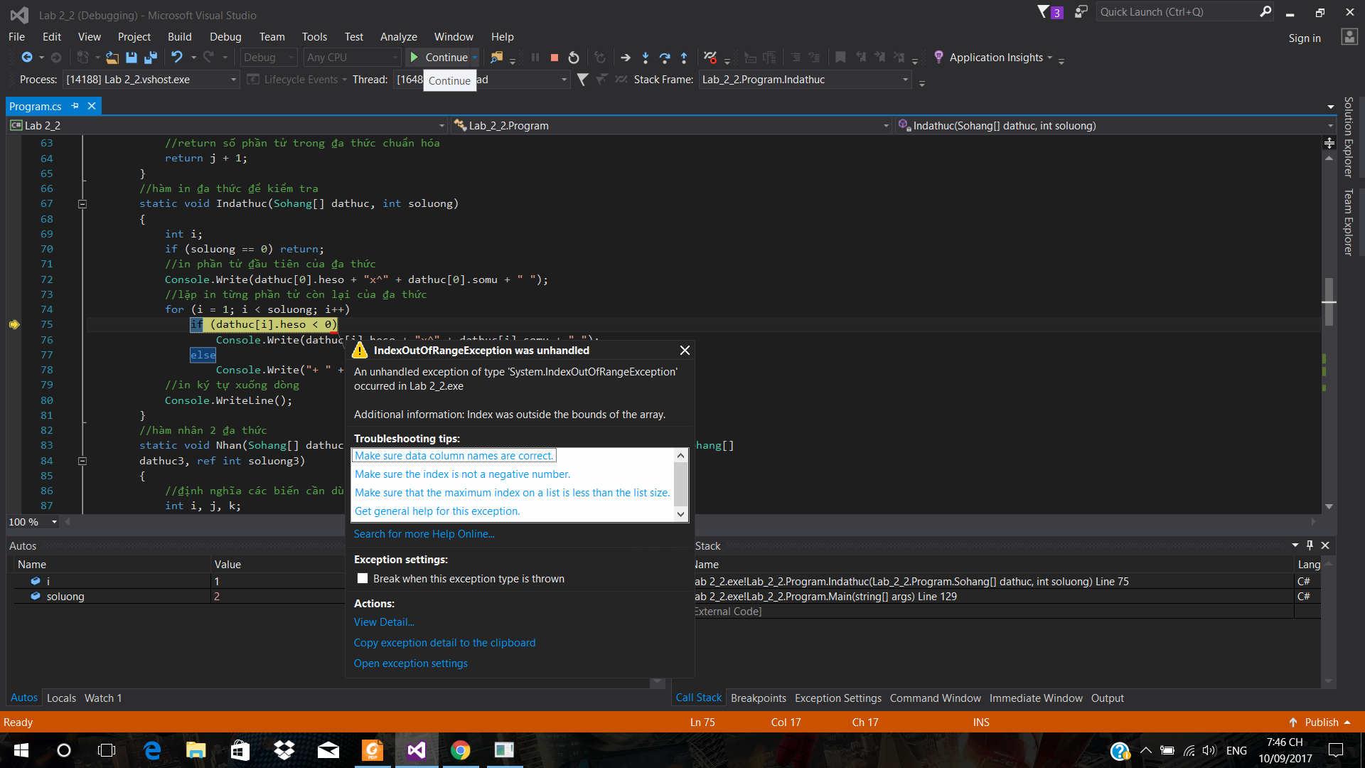Open the Lab 2_2 project dropdown
This screenshot has width=1365, height=768.
pos(441,126)
